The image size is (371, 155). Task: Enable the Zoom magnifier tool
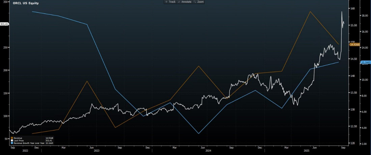(199, 2)
